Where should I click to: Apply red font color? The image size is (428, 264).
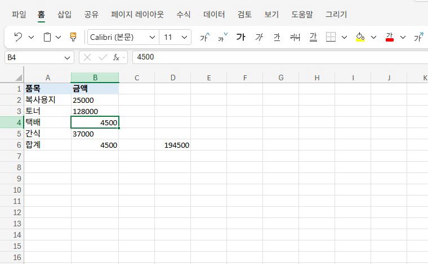click(x=390, y=37)
